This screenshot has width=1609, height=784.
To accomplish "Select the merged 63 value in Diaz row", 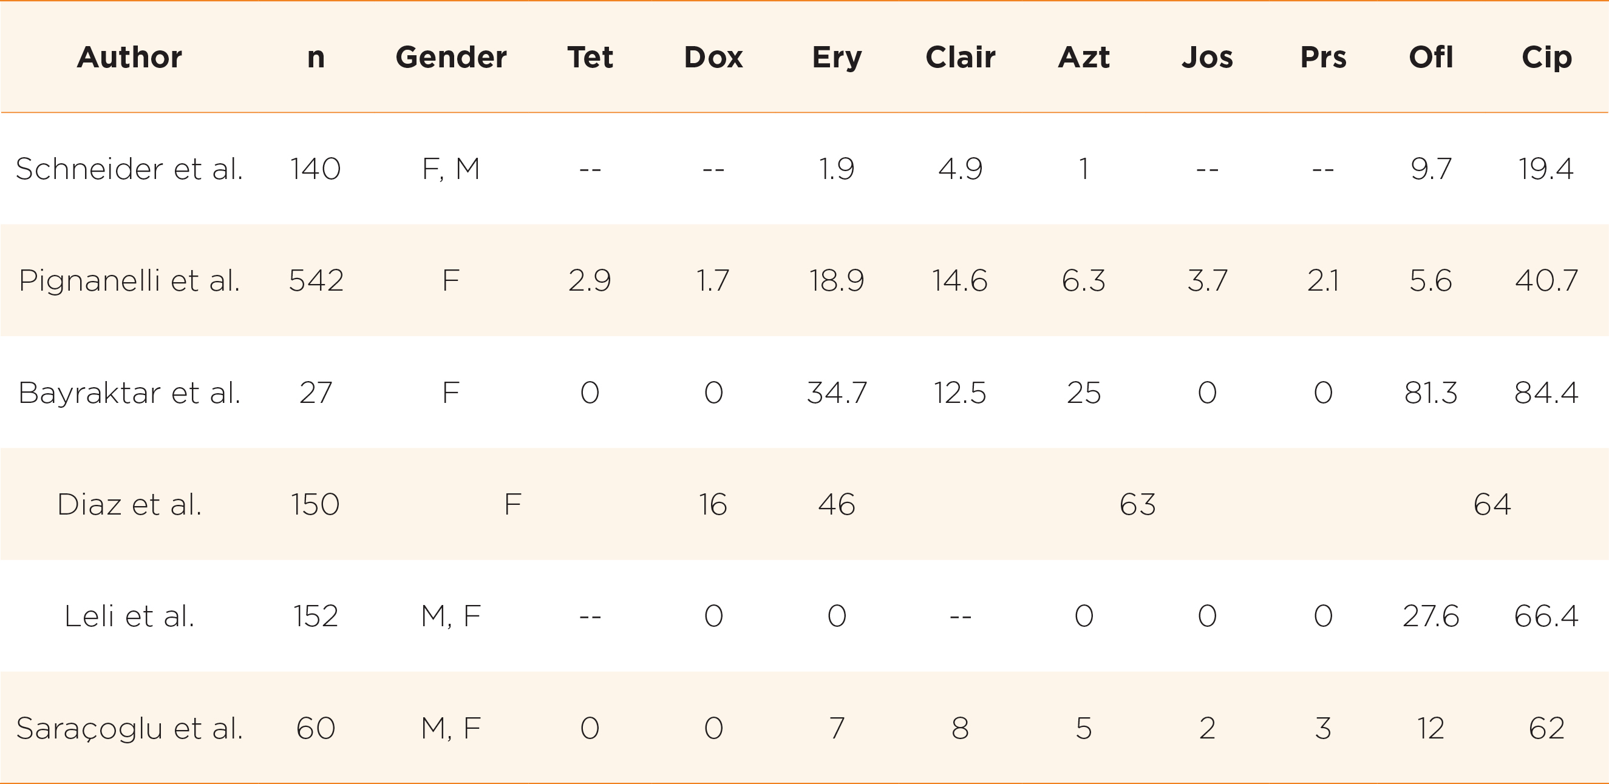I will (x=1137, y=504).
